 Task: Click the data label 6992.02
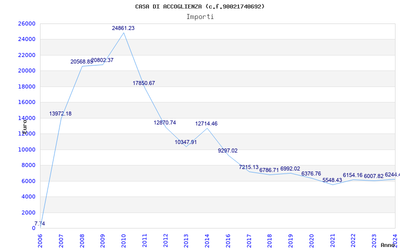pyautogui.click(x=290, y=169)
